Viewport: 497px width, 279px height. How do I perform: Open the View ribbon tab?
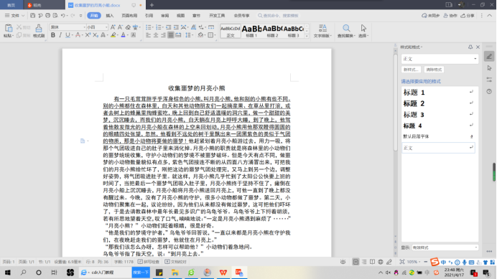pos(181,16)
